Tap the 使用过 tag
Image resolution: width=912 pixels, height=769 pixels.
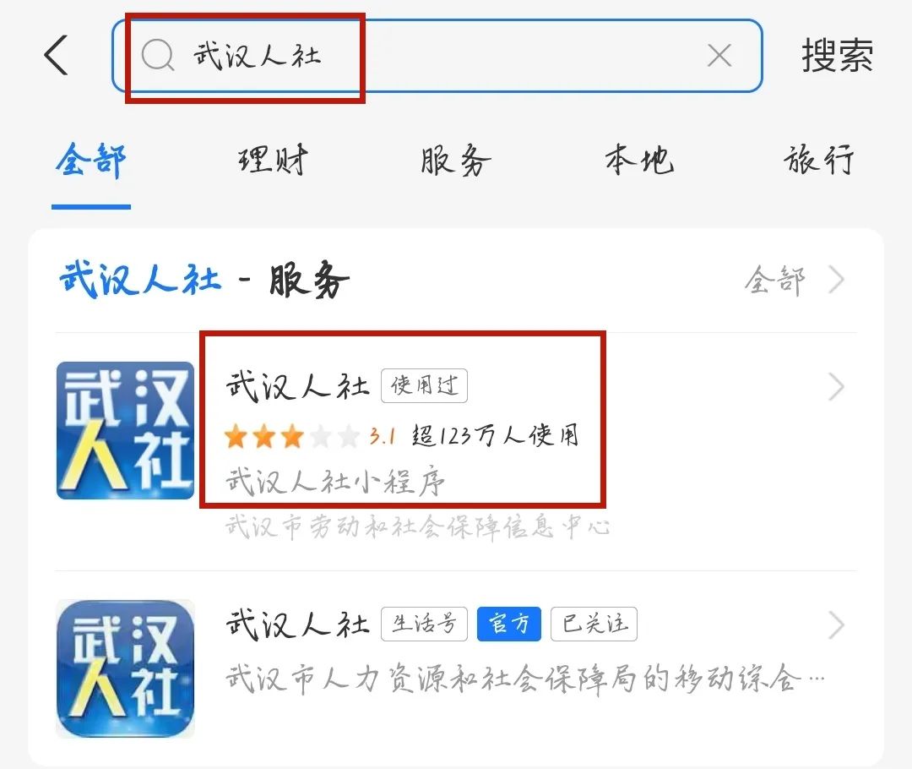pyautogui.click(x=424, y=385)
